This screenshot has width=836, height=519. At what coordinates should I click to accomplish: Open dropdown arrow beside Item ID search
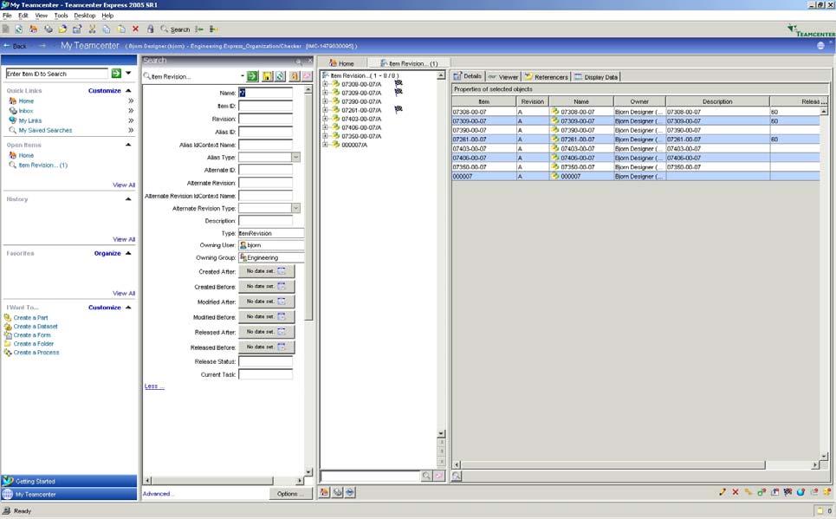coord(128,73)
